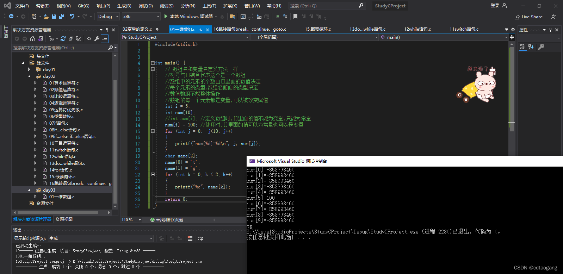The image size is (563, 274).
Task: Toggle preview selected items in Solution Explorer
Action: (105, 39)
